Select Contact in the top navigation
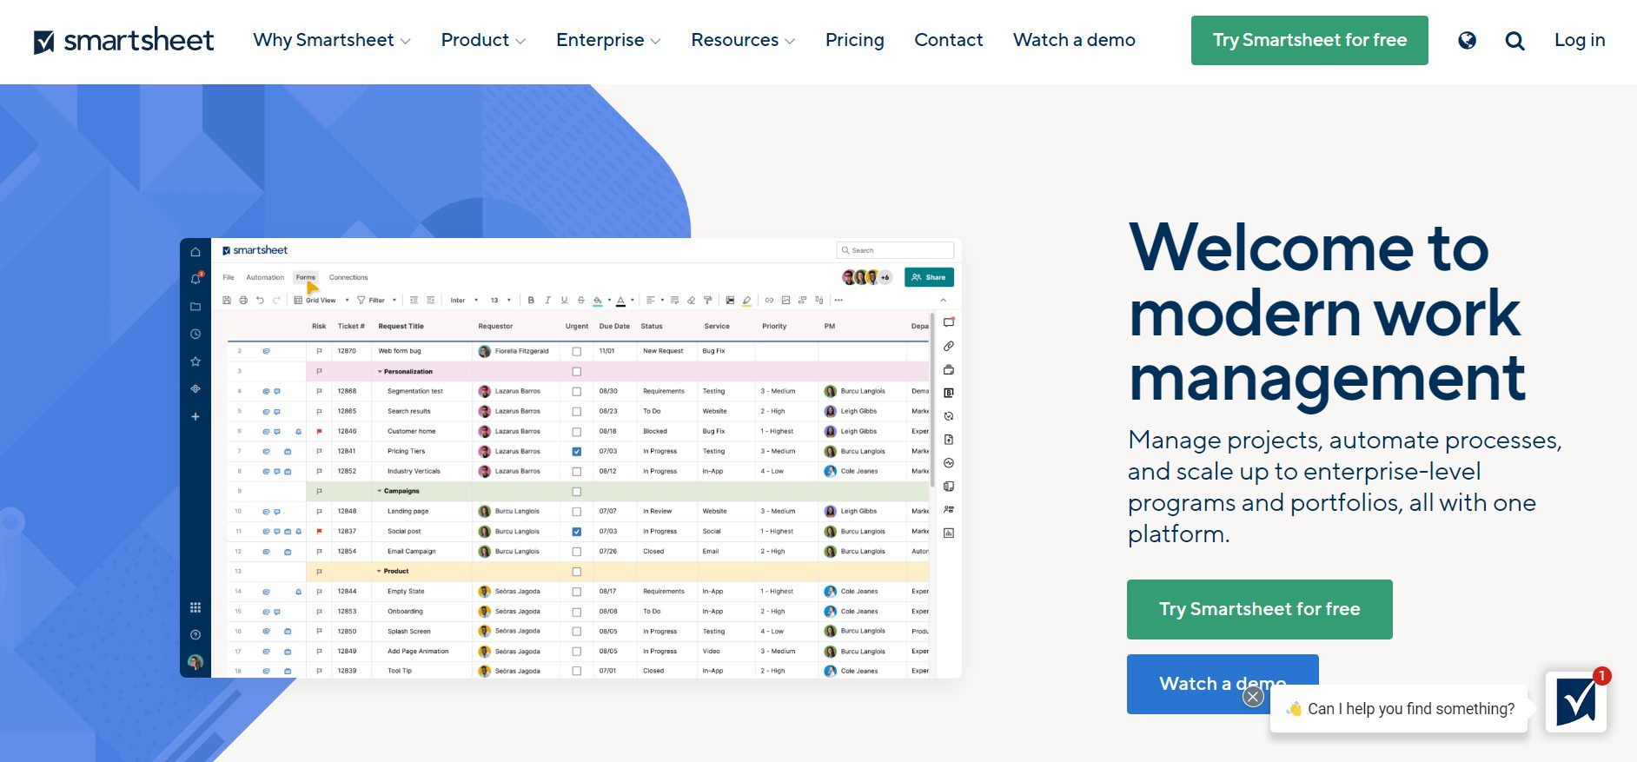 pos(948,41)
